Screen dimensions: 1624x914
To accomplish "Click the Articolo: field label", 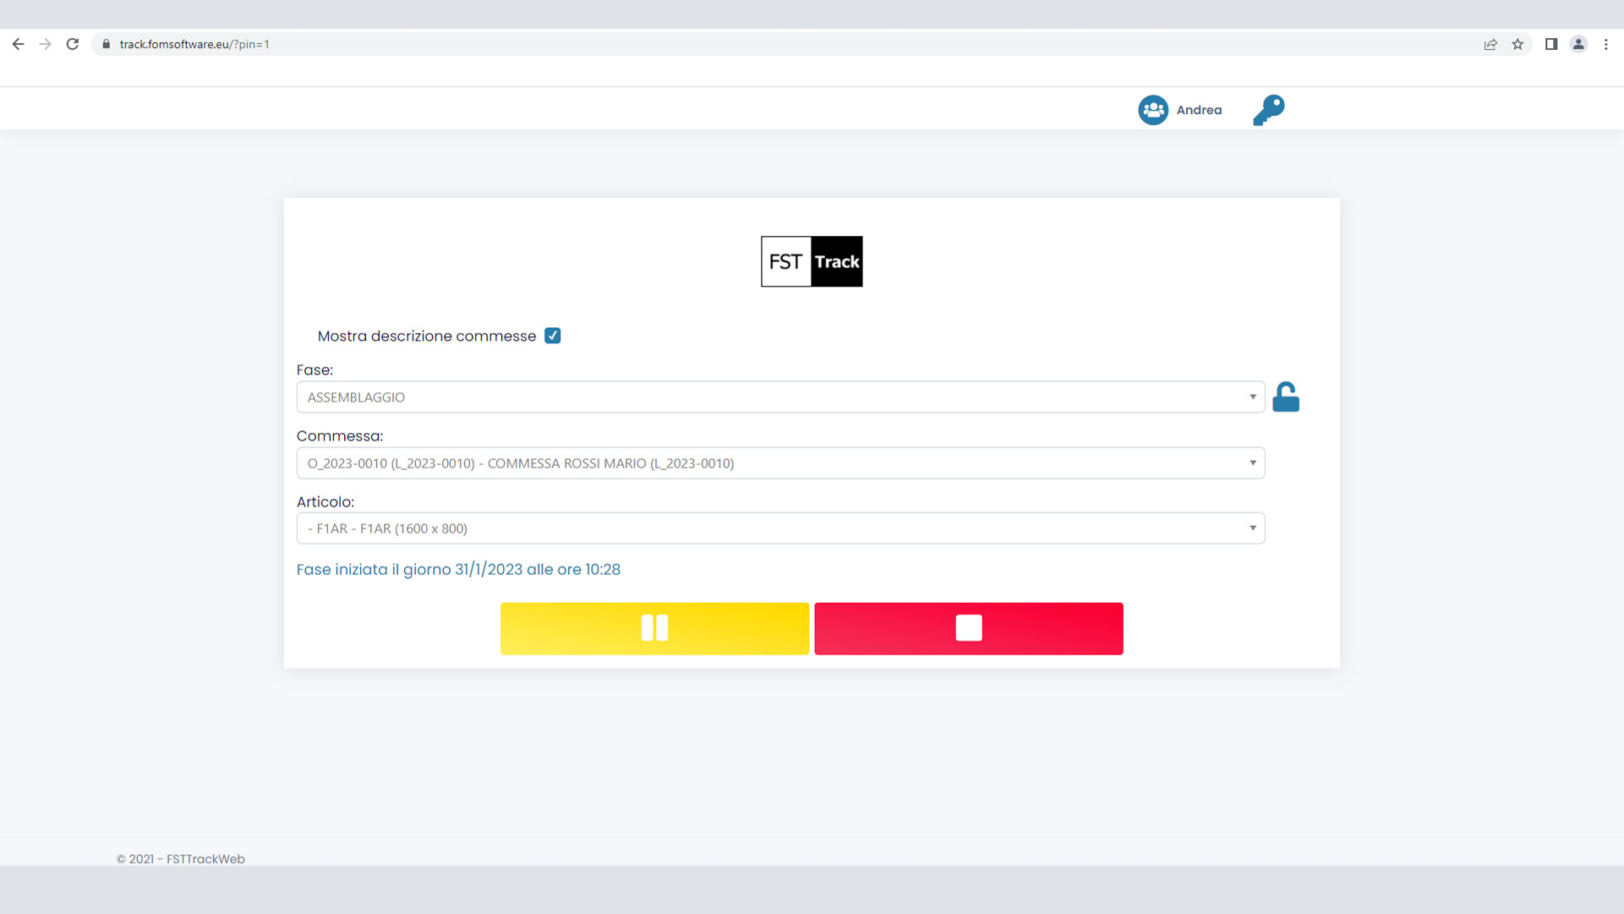I will pos(325,501).
